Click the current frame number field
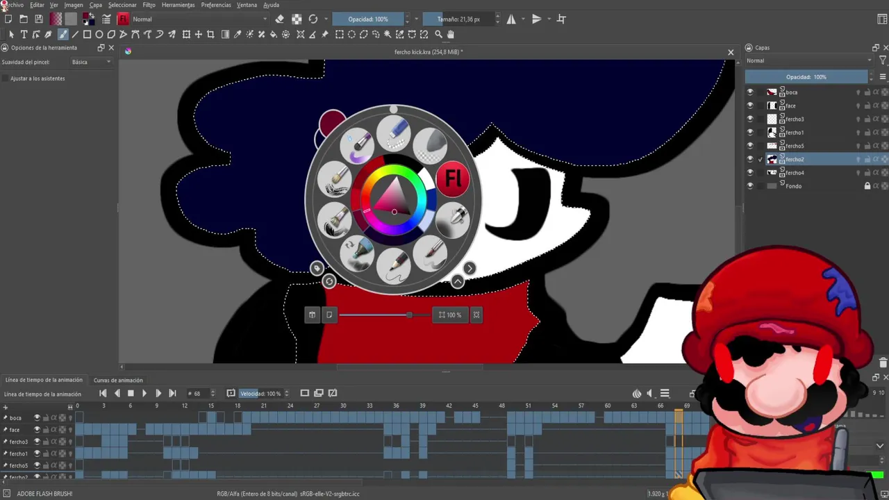Image resolution: width=889 pixels, height=500 pixels. click(x=199, y=394)
